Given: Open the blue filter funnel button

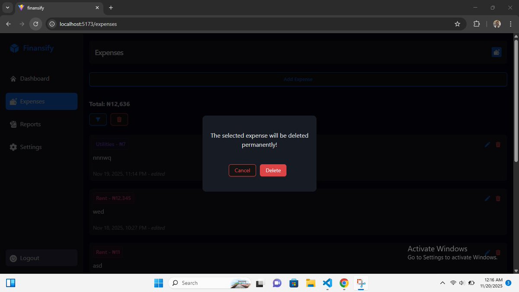Looking at the screenshot, I should click(98, 119).
